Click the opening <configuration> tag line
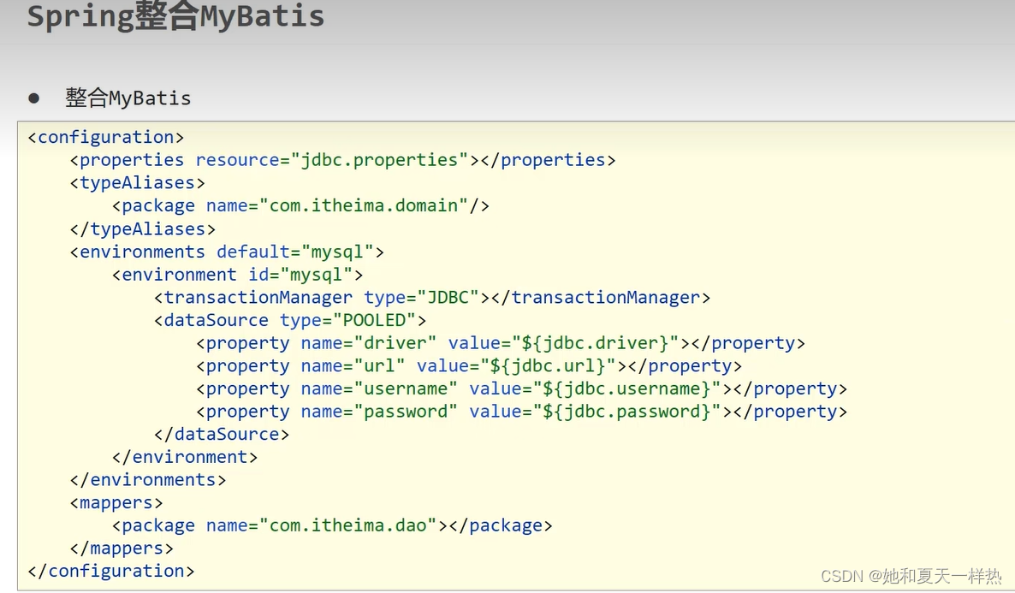The width and height of the screenshot is (1015, 593). pos(106,137)
